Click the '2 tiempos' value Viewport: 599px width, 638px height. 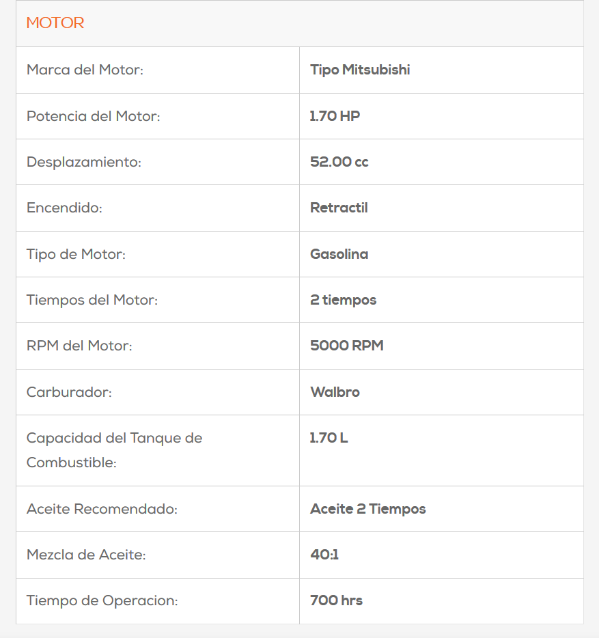(x=343, y=300)
